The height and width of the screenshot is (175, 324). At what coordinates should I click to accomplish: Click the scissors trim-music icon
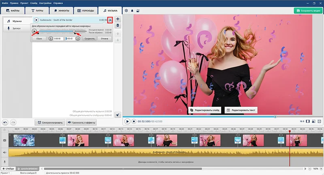click(110, 20)
